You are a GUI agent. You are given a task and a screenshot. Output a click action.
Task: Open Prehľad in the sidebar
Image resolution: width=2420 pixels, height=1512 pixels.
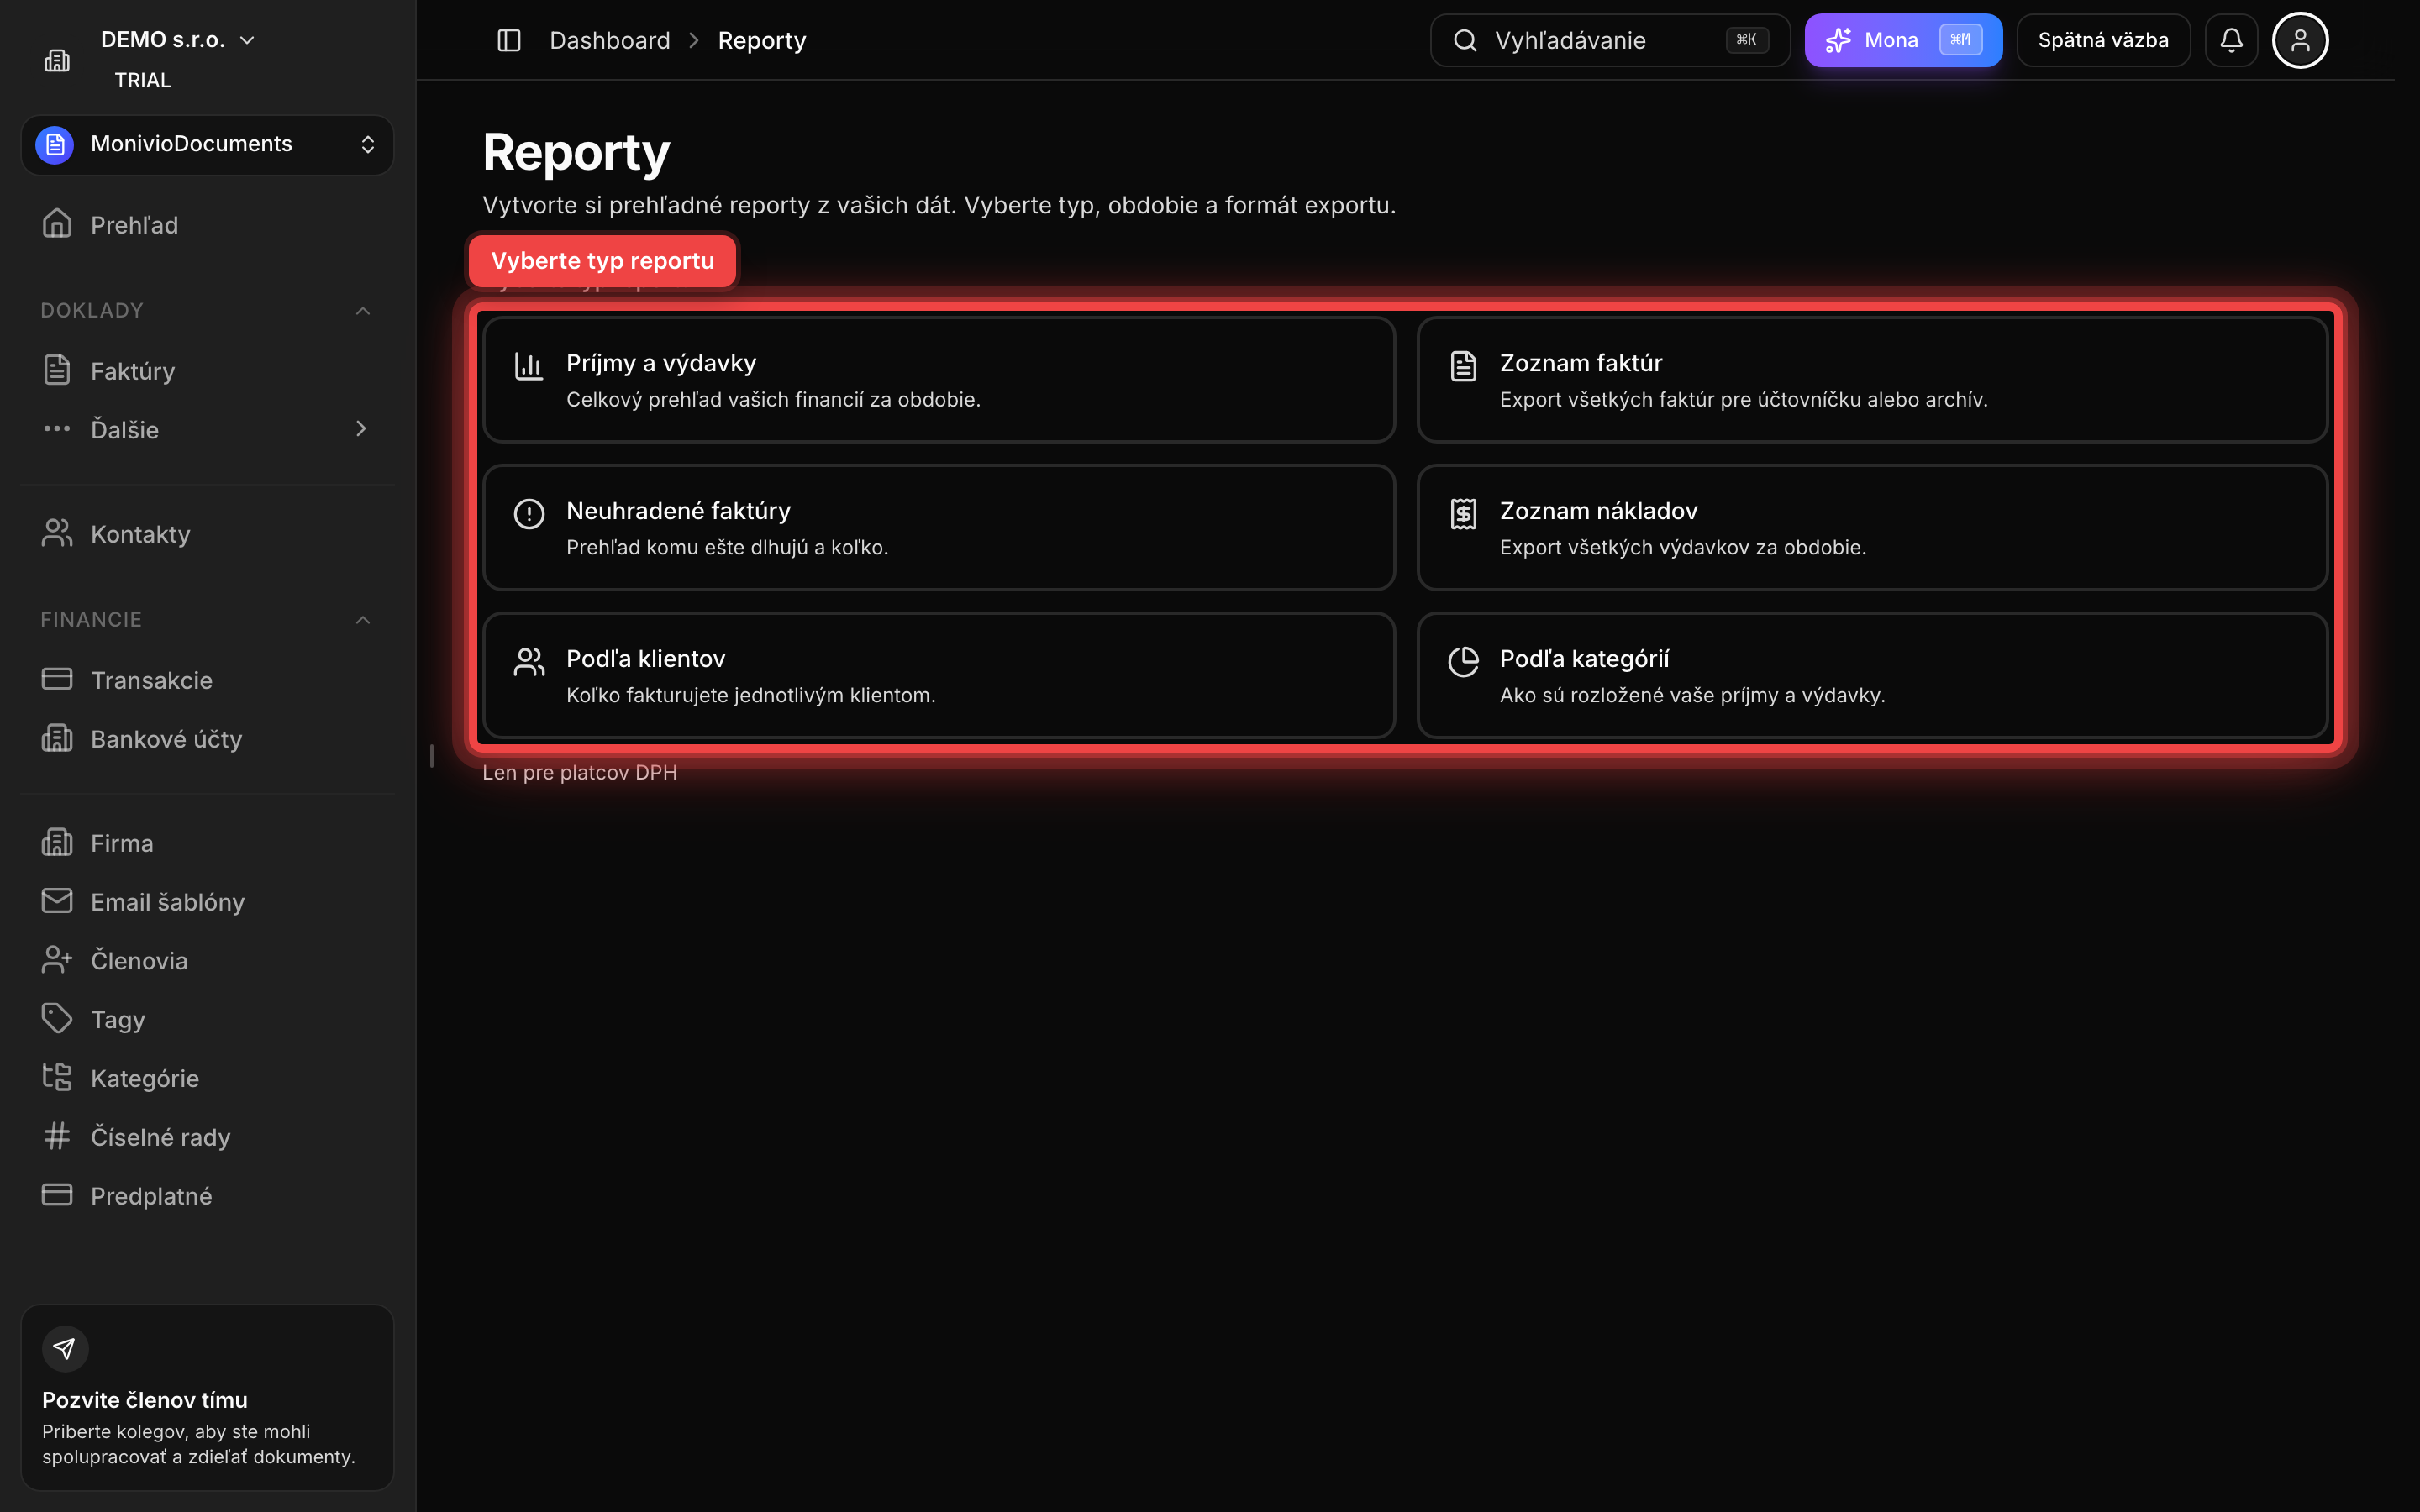tap(207, 224)
